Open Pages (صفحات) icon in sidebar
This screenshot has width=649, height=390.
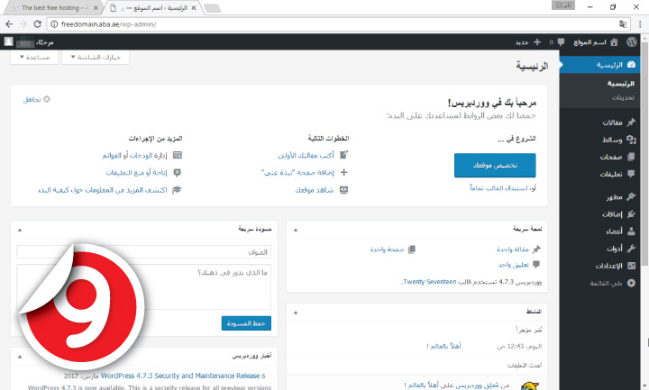(631, 157)
